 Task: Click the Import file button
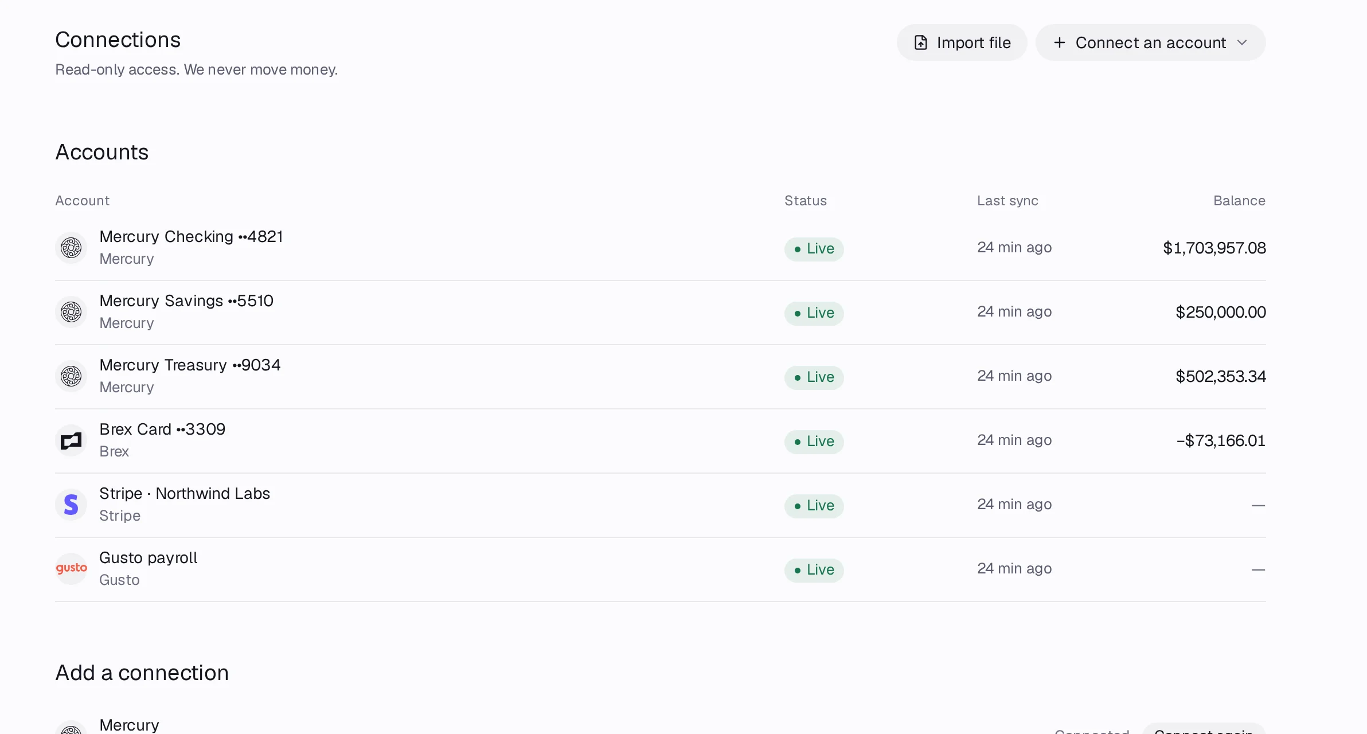click(x=962, y=42)
